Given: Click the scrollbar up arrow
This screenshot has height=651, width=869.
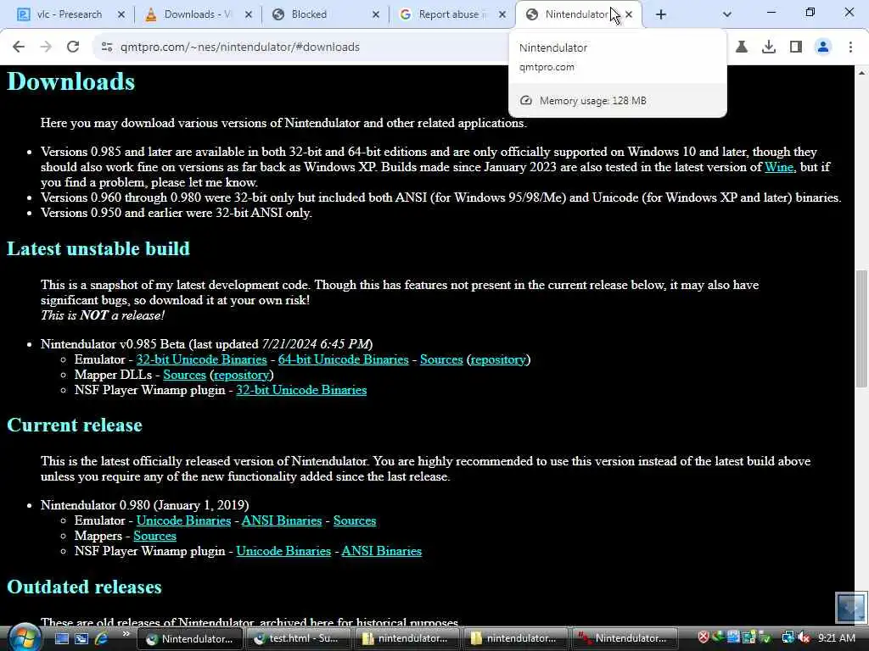Looking at the screenshot, I should (861, 73).
